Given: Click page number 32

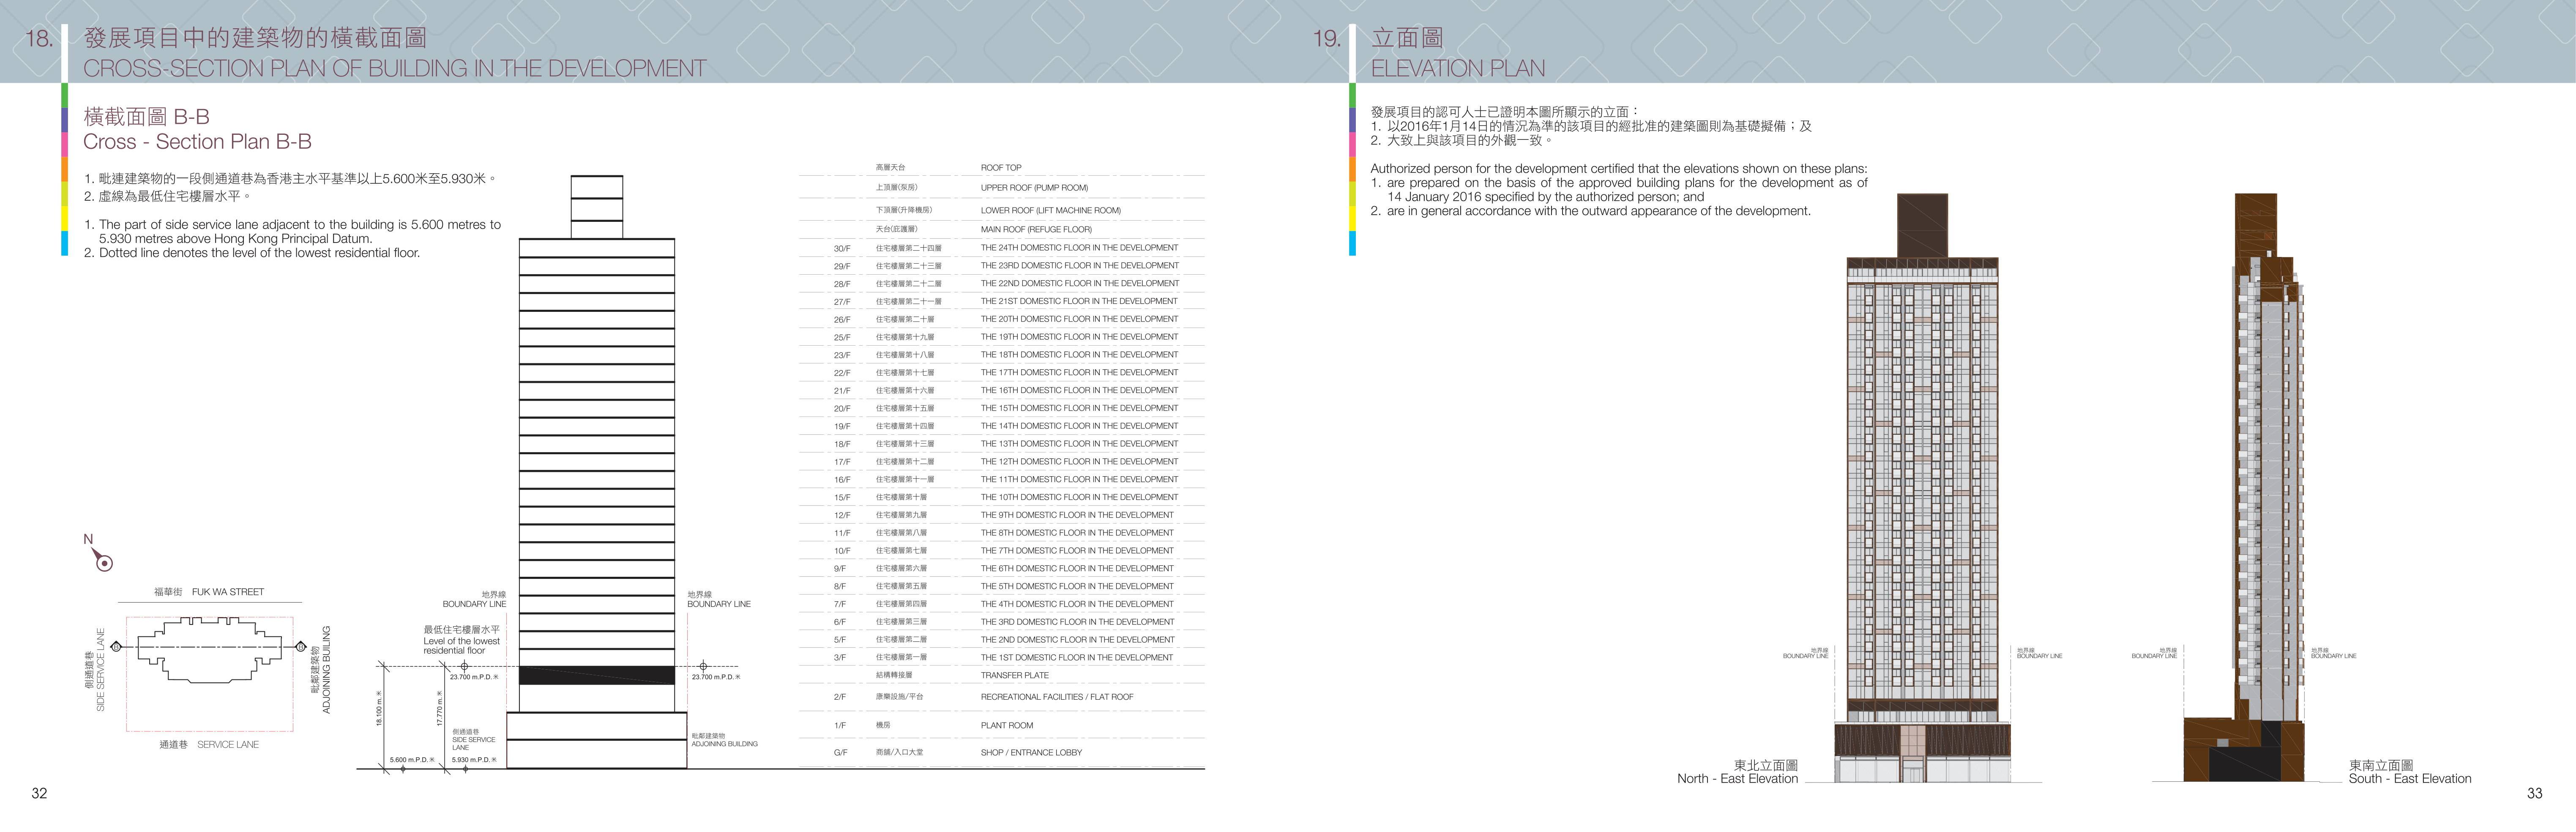Looking at the screenshot, I should [x=39, y=793].
